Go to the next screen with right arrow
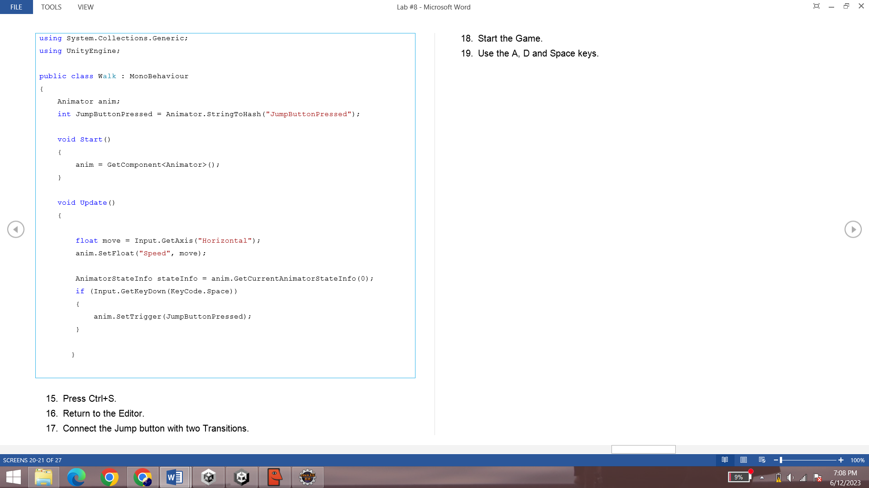The width and height of the screenshot is (869, 488). (853, 229)
